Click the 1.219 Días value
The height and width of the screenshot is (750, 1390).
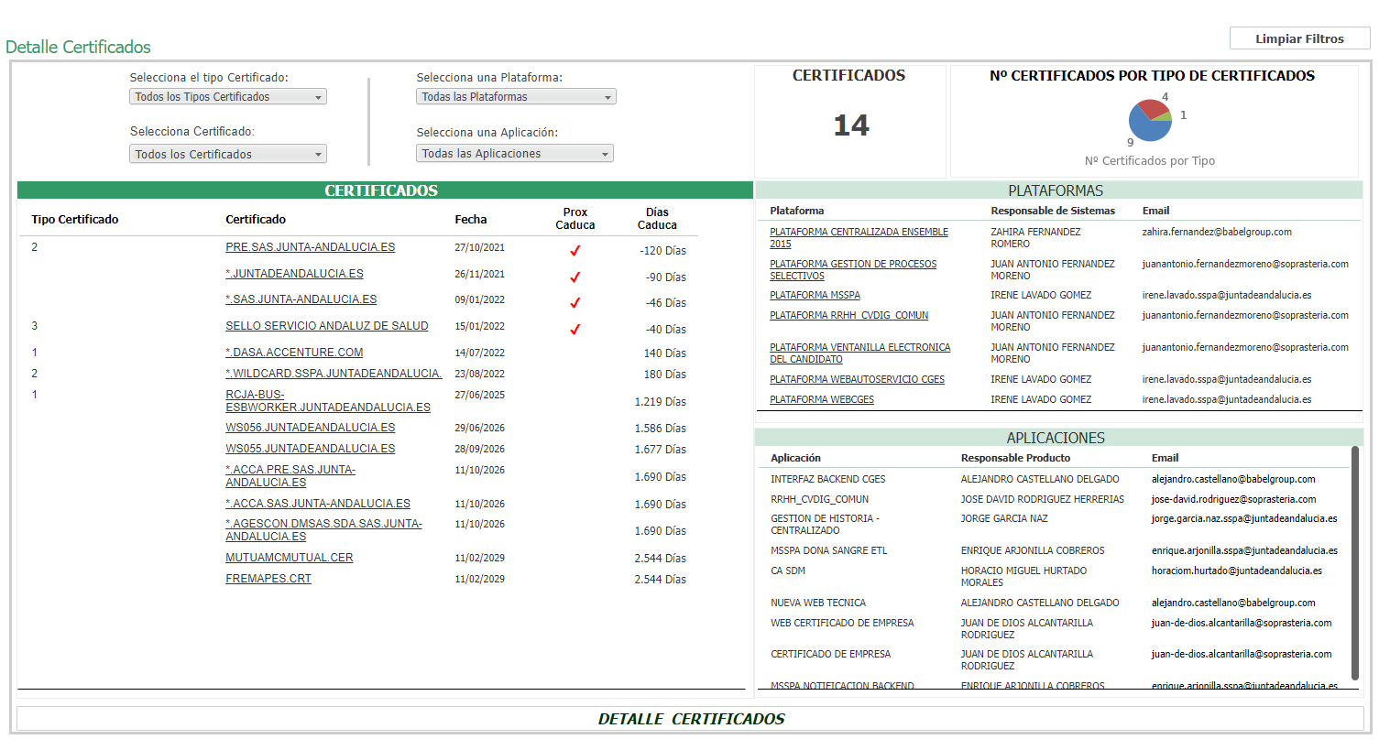point(661,402)
